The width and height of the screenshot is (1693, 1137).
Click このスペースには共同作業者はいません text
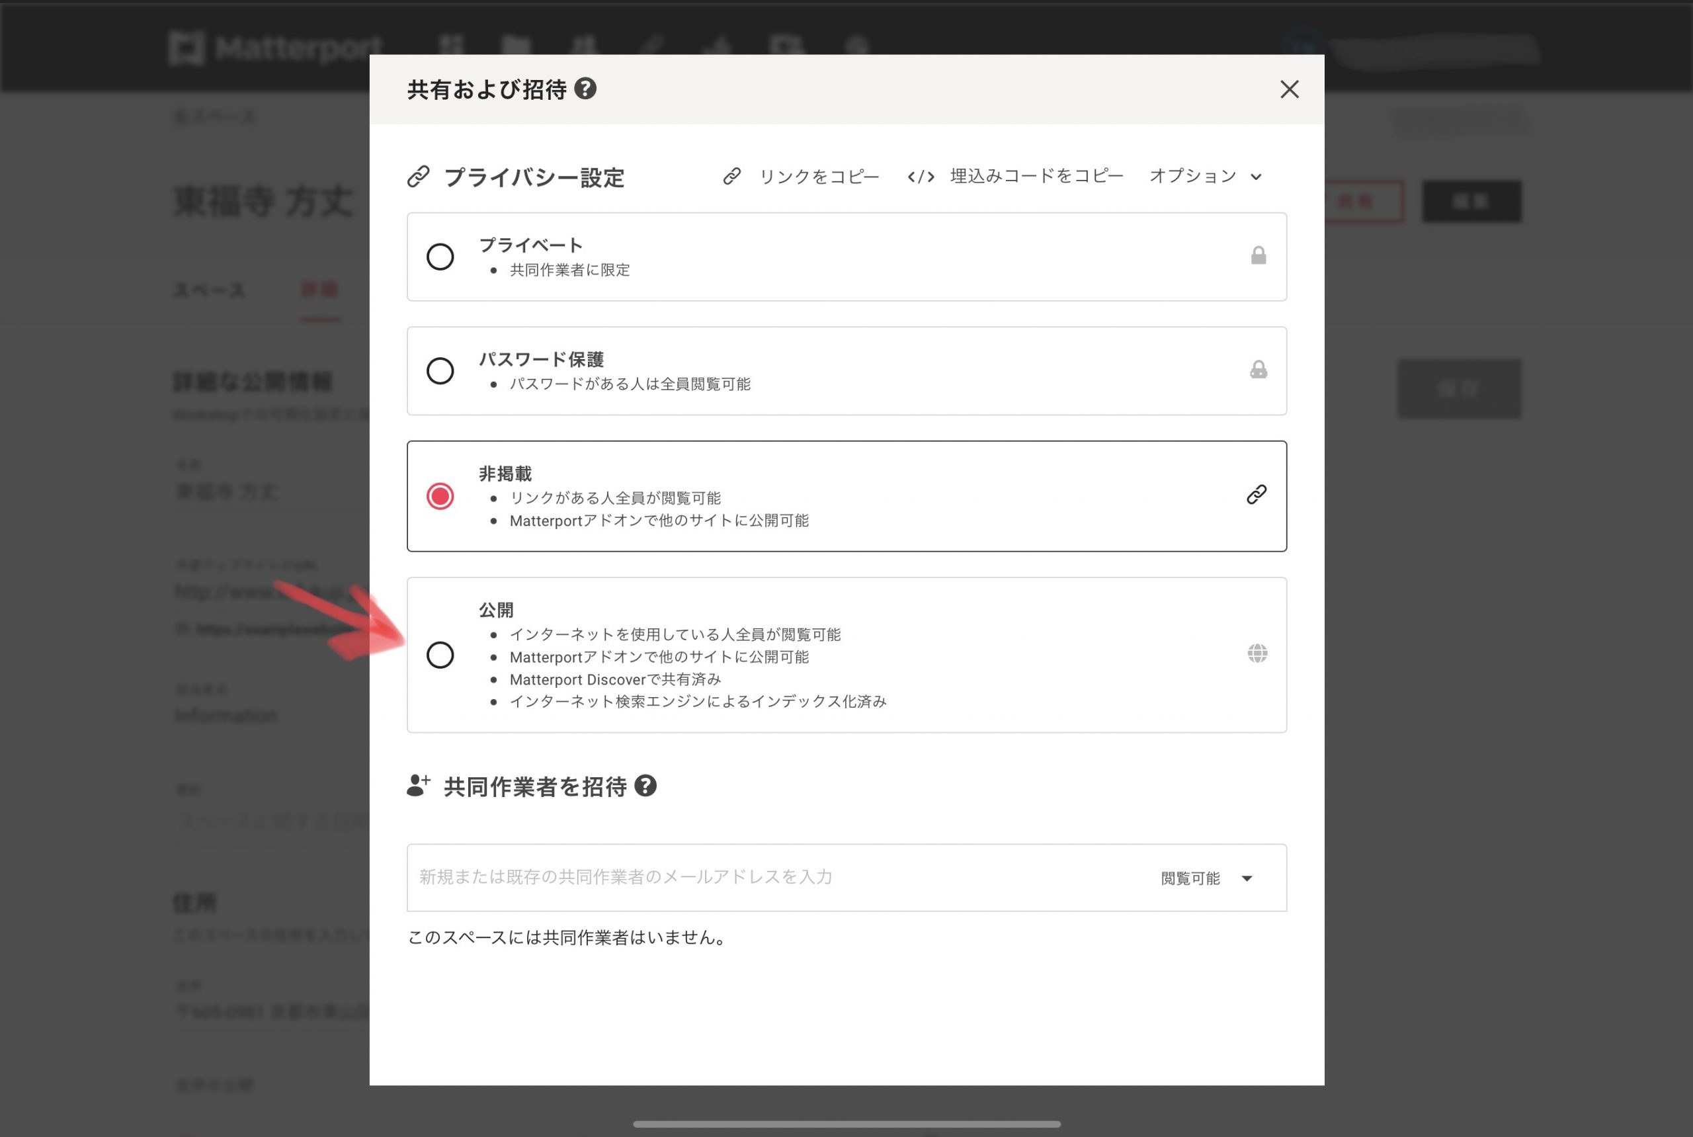569,938
